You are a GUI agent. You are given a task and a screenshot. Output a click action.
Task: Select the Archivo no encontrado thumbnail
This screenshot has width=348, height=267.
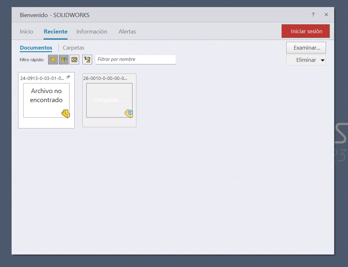pos(46,100)
